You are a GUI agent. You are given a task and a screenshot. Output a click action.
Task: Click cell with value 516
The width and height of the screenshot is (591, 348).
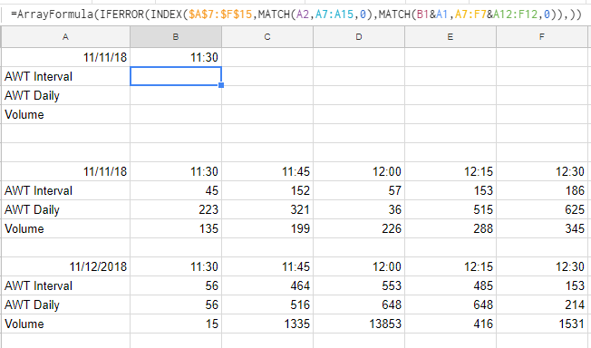(x=267, y=304)
